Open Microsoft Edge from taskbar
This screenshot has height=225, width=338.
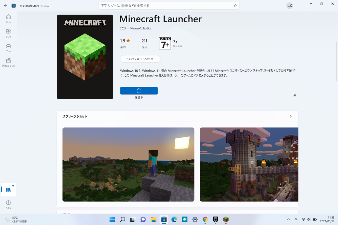174,219
